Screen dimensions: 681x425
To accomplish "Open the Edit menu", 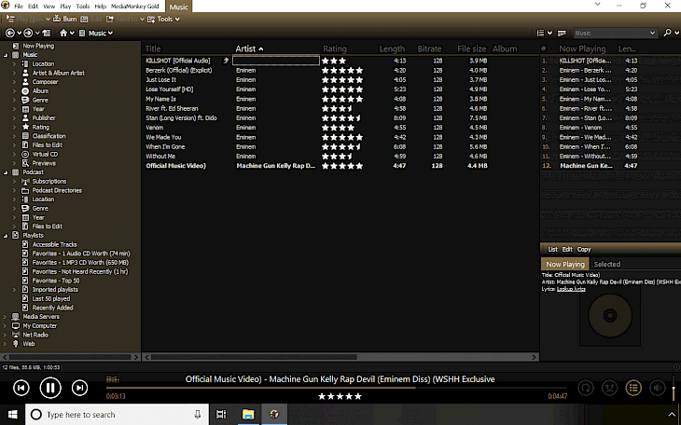I will point(33,7).
